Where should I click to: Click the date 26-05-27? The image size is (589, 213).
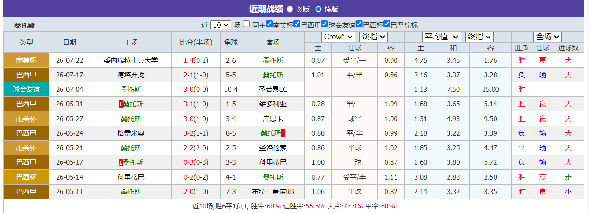click(70, 118)
